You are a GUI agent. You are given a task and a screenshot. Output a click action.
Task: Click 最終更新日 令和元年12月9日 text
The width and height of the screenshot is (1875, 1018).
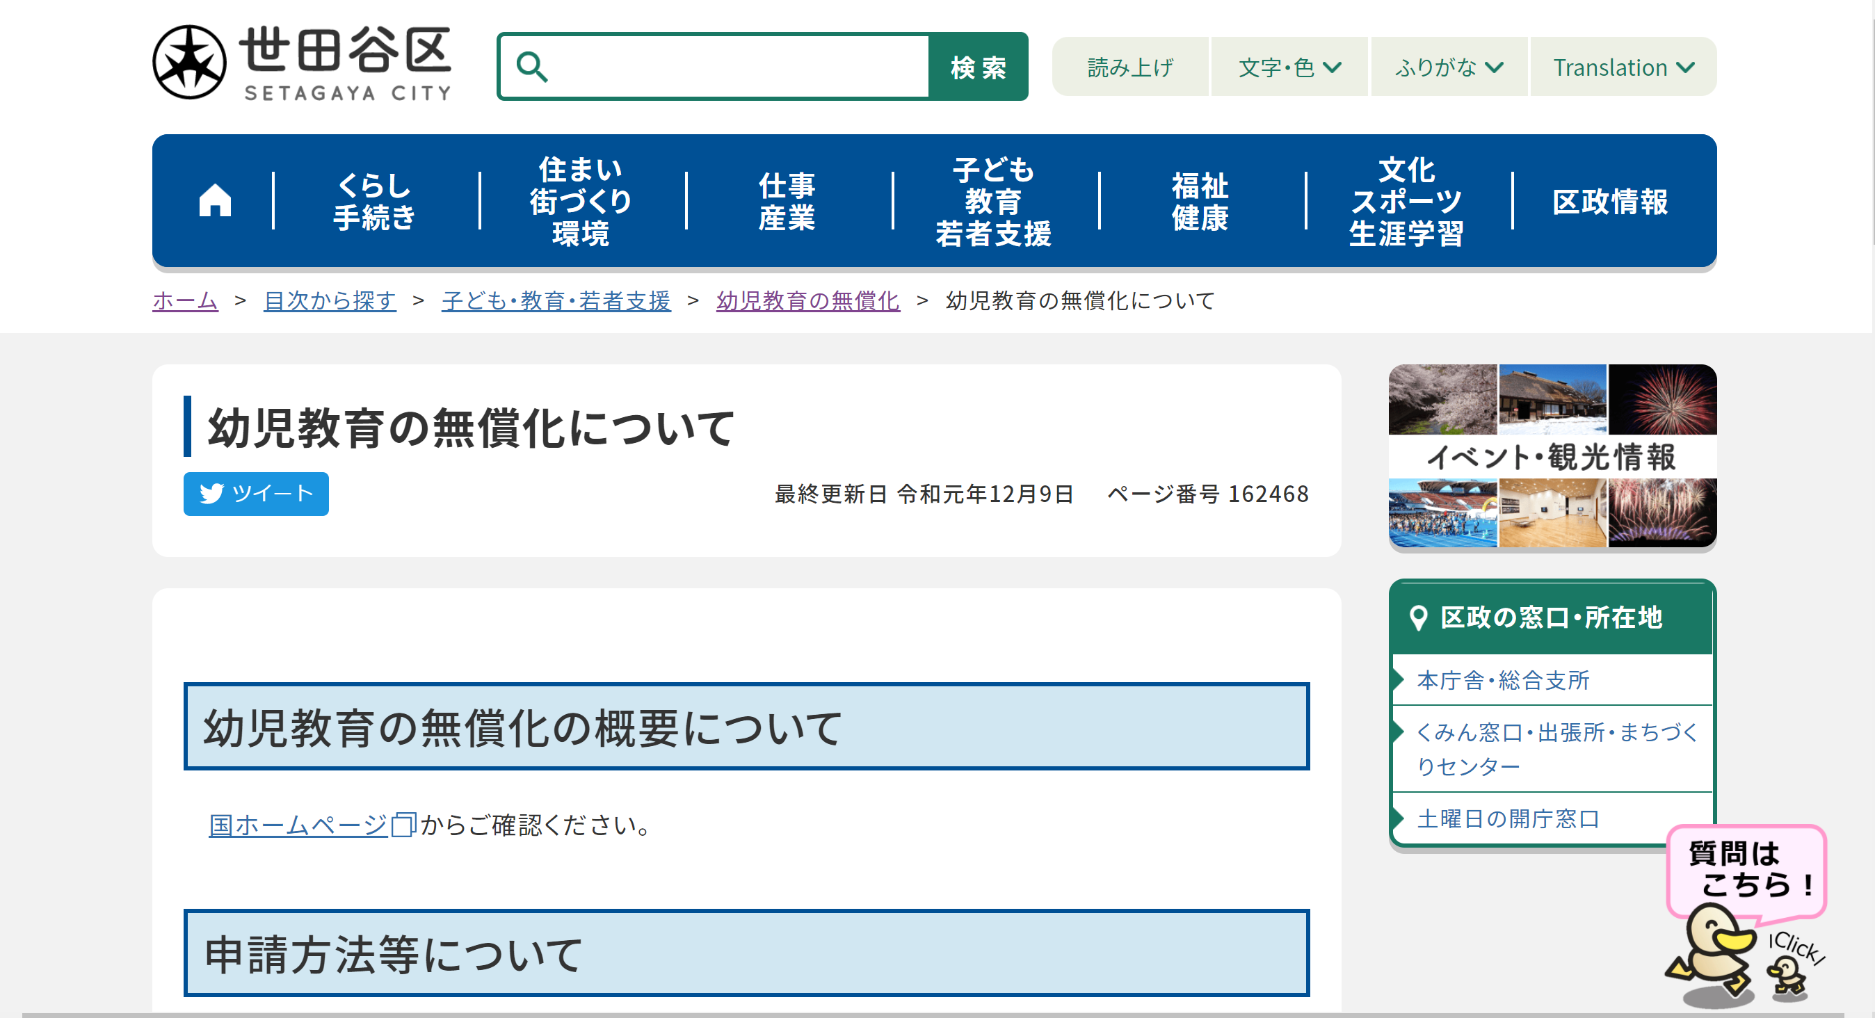point(924,494)
